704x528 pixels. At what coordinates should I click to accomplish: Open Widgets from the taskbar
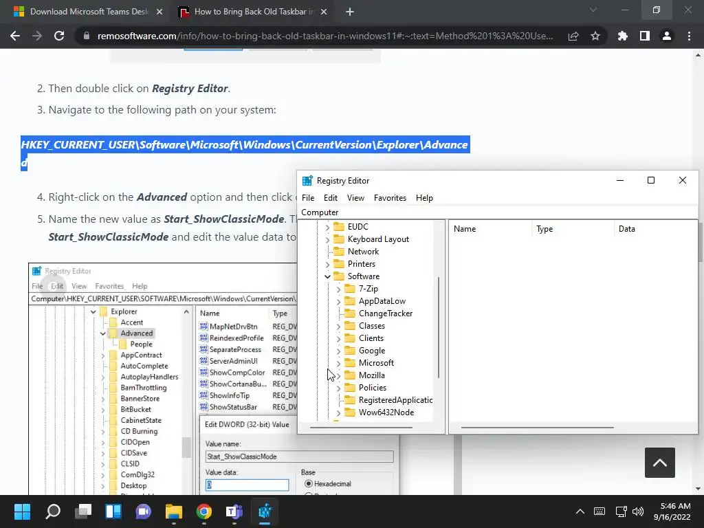coord(113,511)
